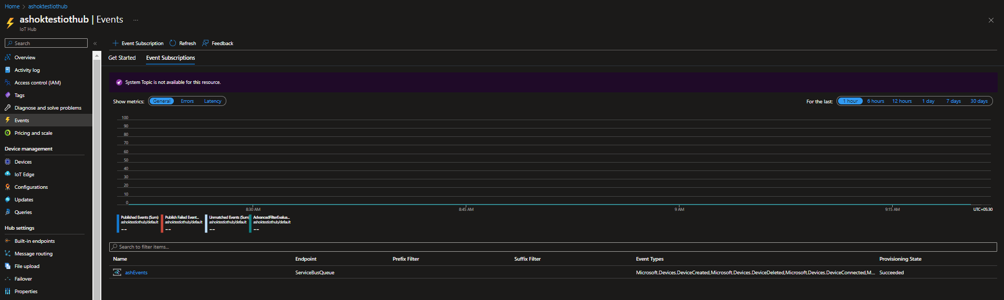The width and height of the screenshot is (1004, 300).
Task: Click the Search to filter items field
Action: (x=553, y=247)
